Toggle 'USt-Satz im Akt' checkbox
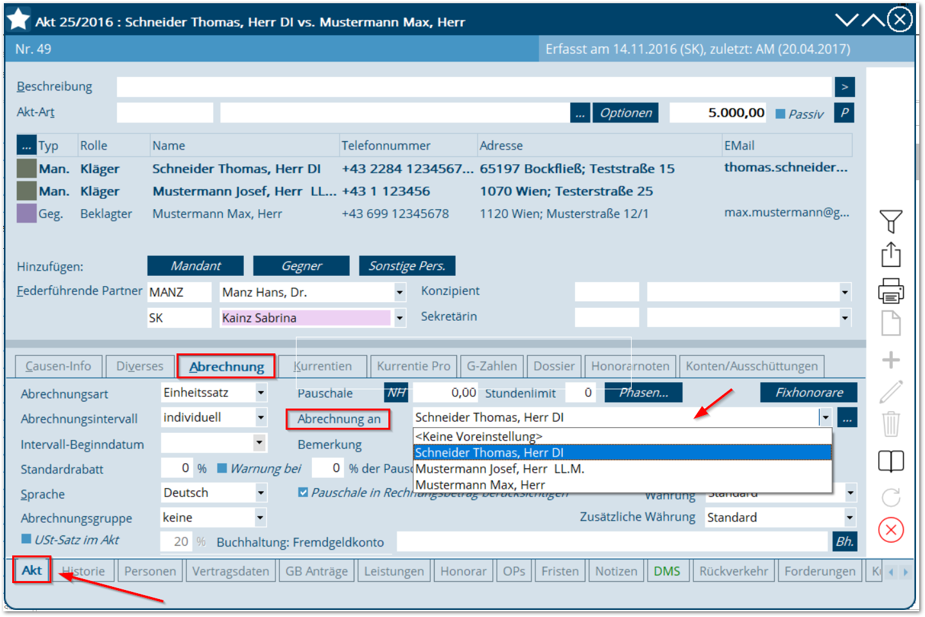Image resolution: width=925 pixels, height=617 pixels. pos(26,539)
